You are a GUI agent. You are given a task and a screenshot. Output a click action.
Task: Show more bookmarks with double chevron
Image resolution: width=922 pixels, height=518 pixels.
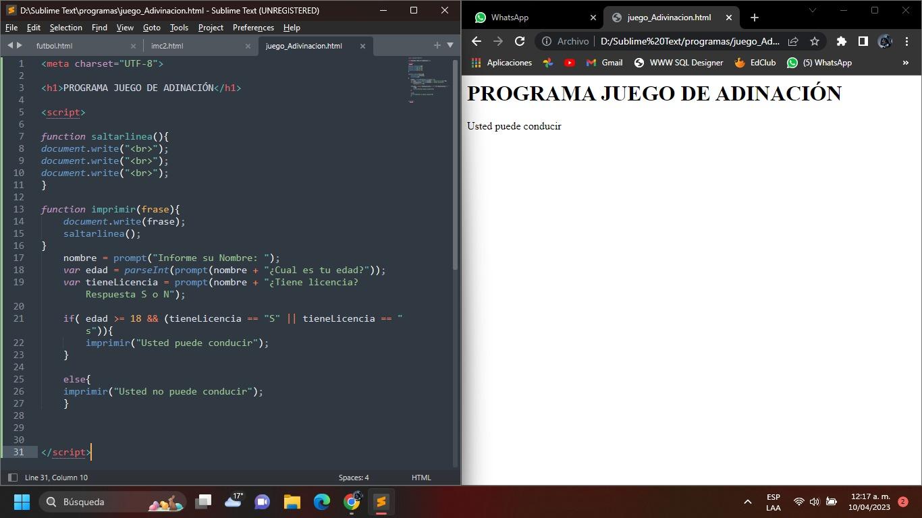coord(905,63)
